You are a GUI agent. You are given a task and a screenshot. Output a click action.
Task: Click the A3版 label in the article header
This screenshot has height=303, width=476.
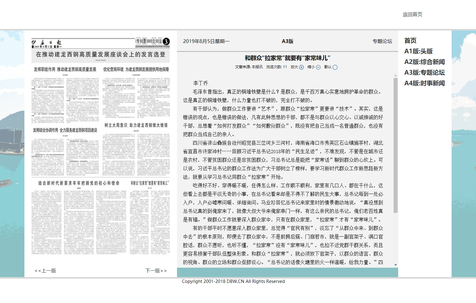[287, 41]
